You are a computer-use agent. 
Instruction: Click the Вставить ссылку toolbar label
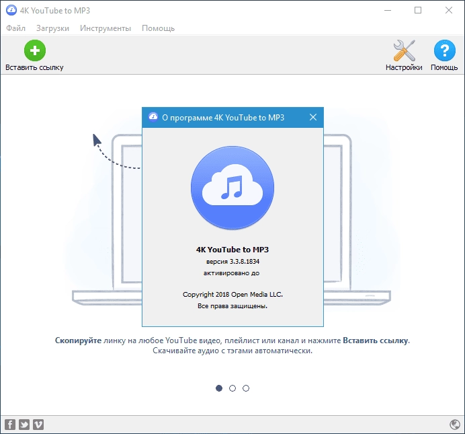34,67
